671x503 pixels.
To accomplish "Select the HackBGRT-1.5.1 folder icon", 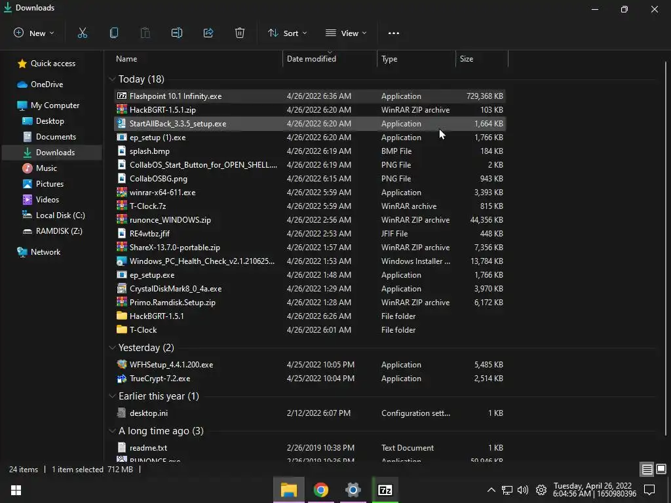I will coord(121,316).
